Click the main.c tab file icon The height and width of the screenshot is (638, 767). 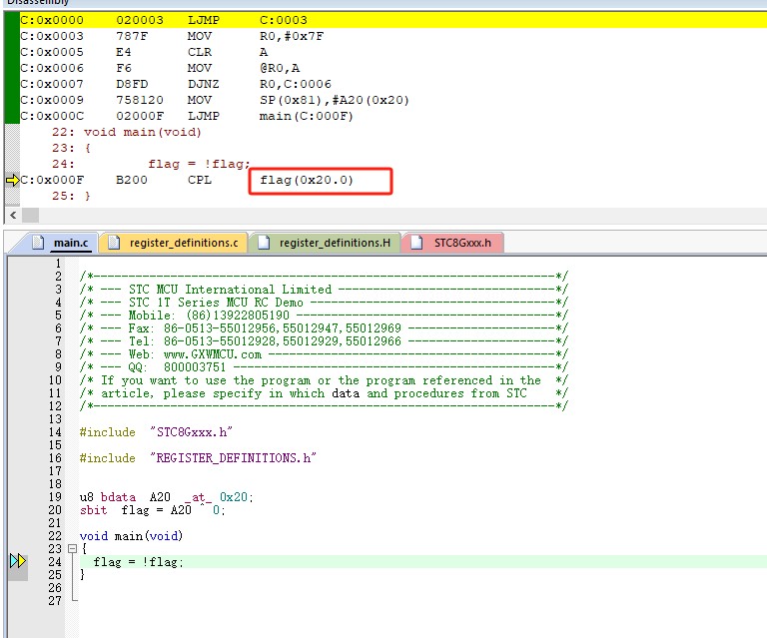tap(38, 243)
